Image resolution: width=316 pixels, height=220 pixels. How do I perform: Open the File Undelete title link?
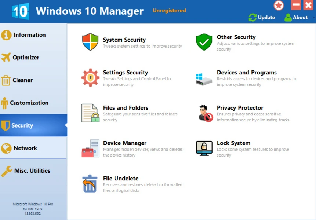pos(121,179)
